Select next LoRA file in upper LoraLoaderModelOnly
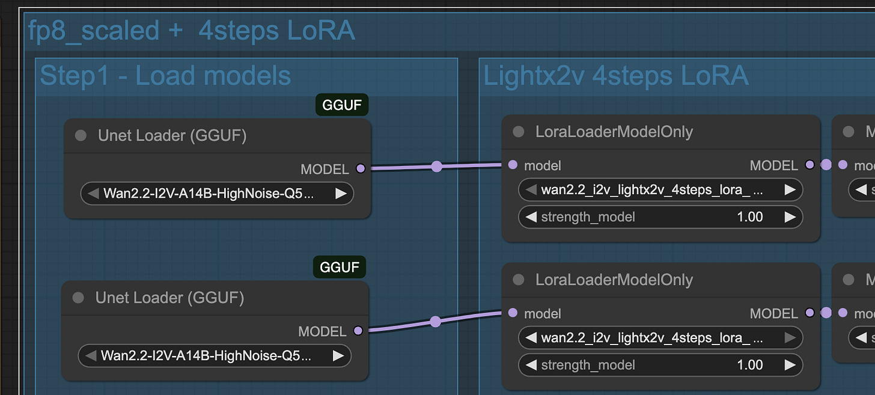The height and width of the screenshot is (395, 875). [x=790, y=189]
